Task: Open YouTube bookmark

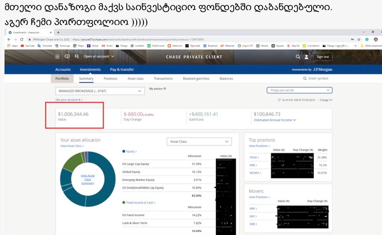Action: click(x=28, y=46)
